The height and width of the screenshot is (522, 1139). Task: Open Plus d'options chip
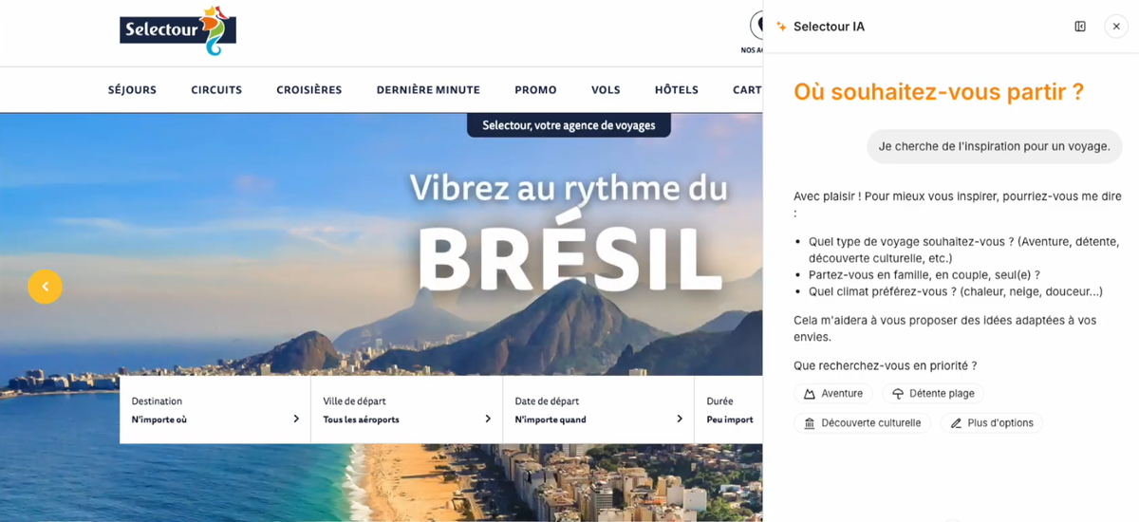click(x=991, y=423)
